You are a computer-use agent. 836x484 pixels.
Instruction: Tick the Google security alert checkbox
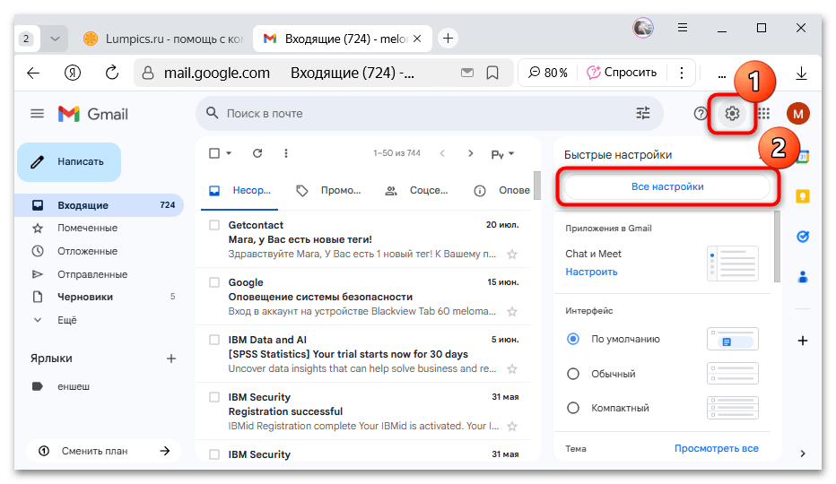click(x=214, y=282)
